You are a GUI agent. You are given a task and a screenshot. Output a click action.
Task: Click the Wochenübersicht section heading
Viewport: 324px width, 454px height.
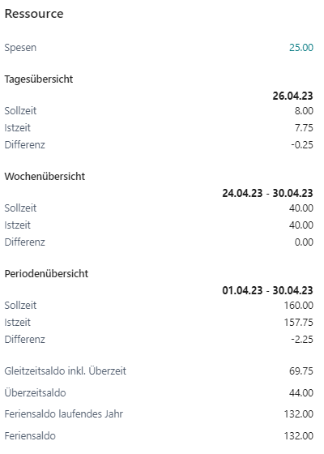[x=45, y=177]
